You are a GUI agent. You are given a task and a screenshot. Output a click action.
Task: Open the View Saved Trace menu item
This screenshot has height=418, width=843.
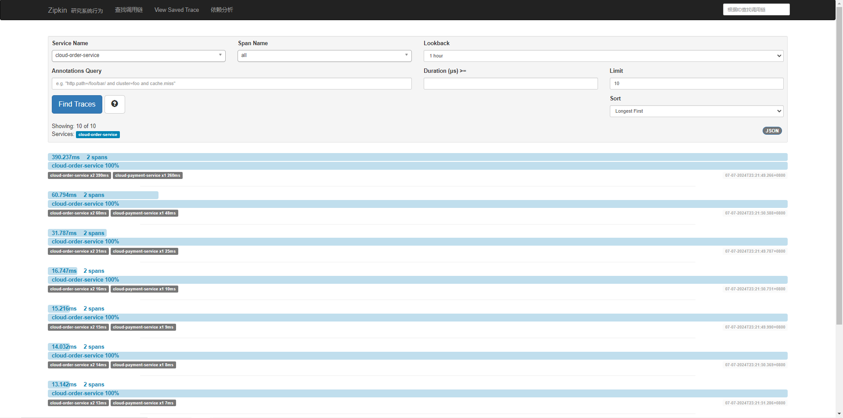[177, 10]
